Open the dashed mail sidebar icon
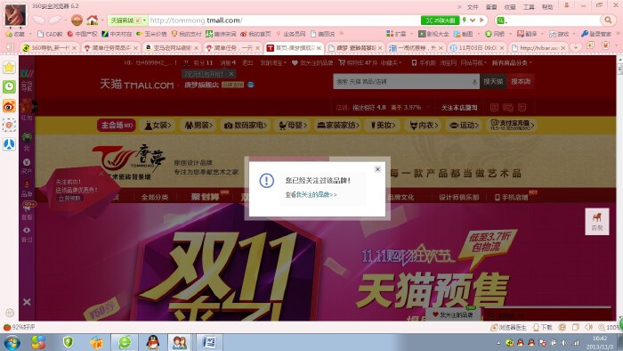This screenshot has height=351, width=623. coord(9,126)
